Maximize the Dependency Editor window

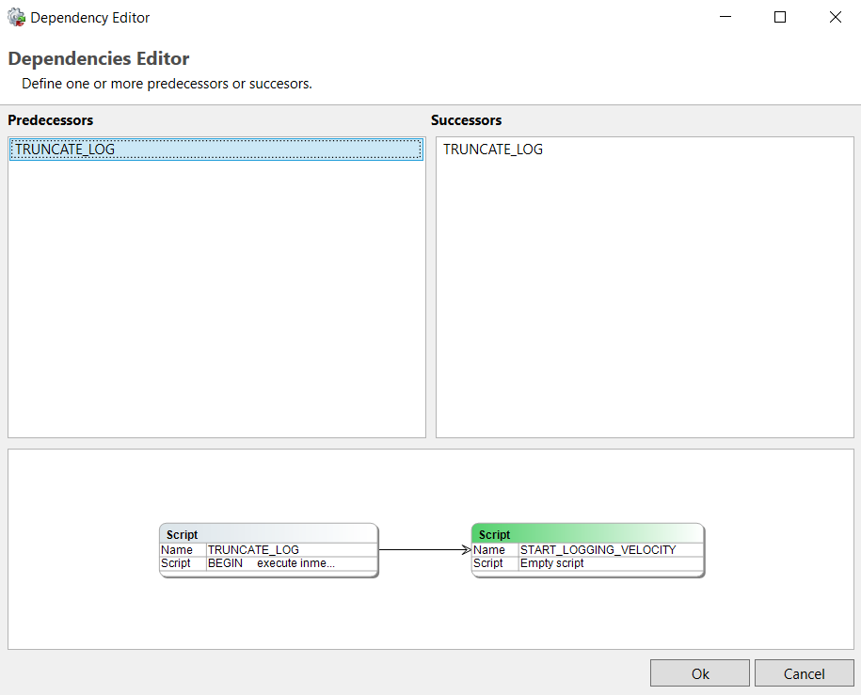pyautogui.click(x=780, y=17)
